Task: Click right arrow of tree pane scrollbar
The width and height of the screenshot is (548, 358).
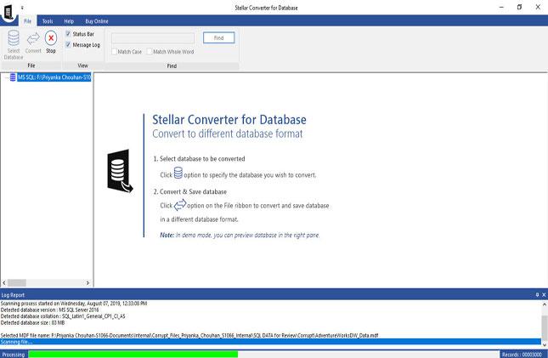Action: 88,282
